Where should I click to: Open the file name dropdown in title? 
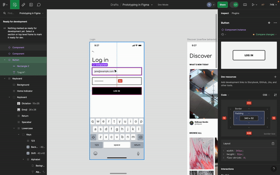tap(152, 5)
